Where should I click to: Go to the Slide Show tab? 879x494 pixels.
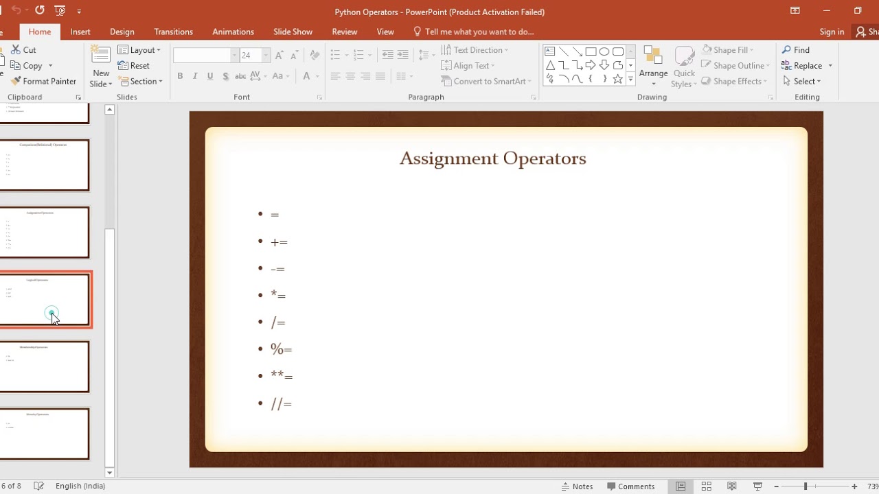pos(293,32)
